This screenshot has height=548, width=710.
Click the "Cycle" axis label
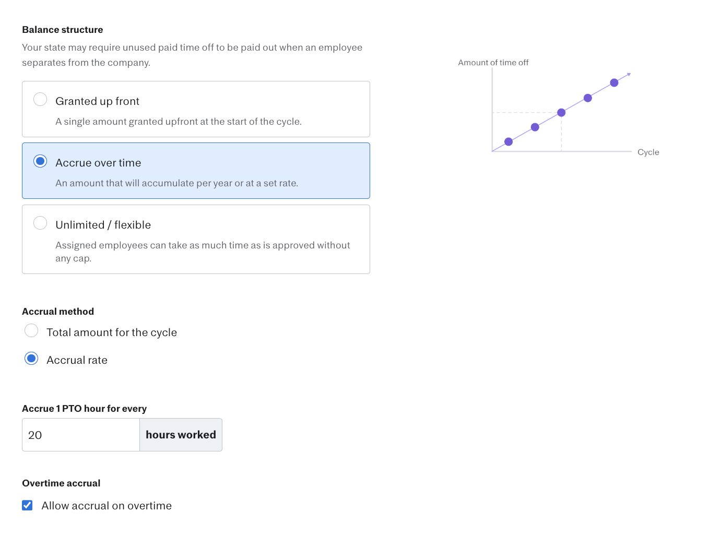(x=648, y=152)
